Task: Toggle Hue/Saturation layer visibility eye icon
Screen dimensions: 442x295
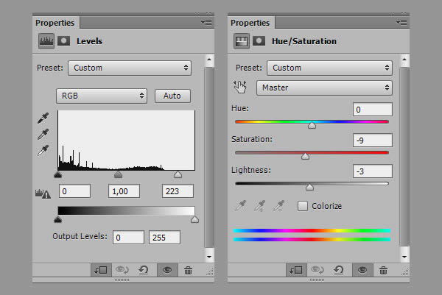Action: (361, 270)
